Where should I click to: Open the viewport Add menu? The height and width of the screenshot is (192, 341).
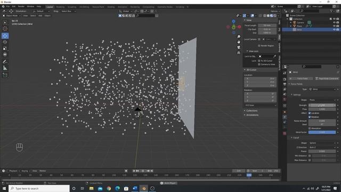[x=40, y=15]
